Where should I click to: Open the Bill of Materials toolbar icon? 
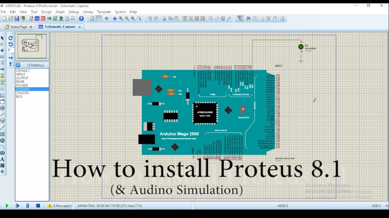pyautogui.click(x=67, y=18)
